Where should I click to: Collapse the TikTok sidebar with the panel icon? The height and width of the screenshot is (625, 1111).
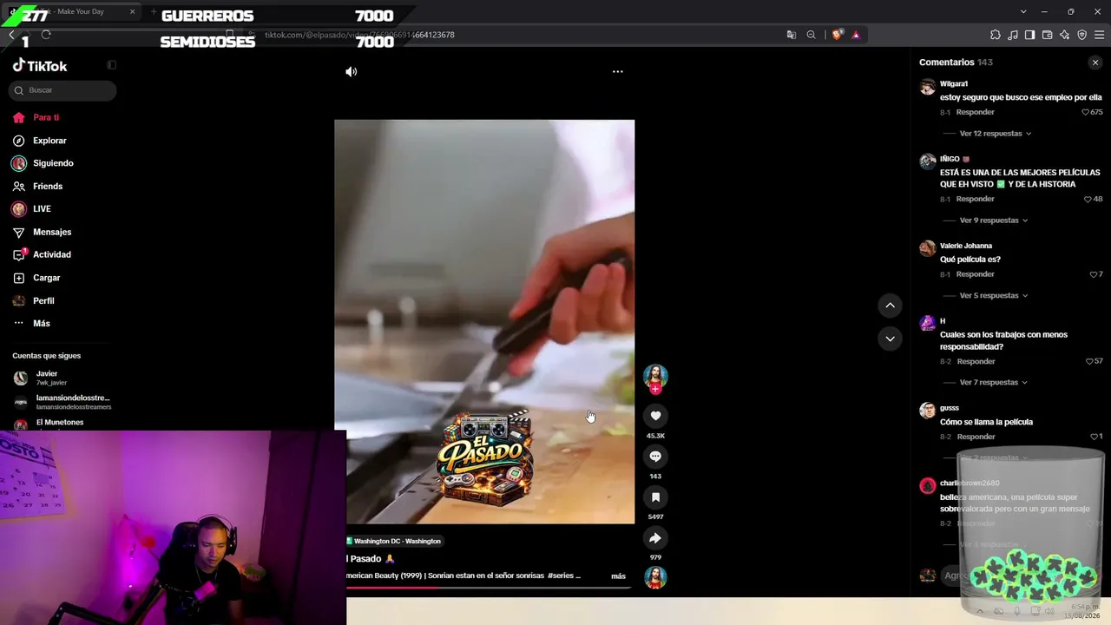tap(111, 65)
